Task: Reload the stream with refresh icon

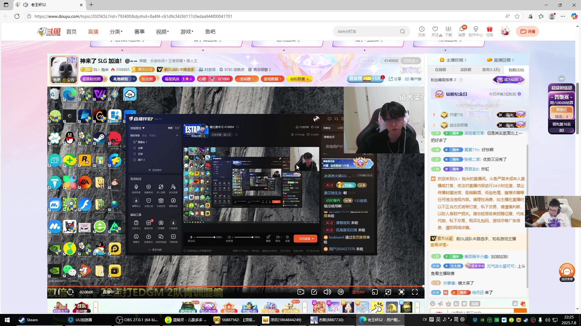Action: click(70, 292)
